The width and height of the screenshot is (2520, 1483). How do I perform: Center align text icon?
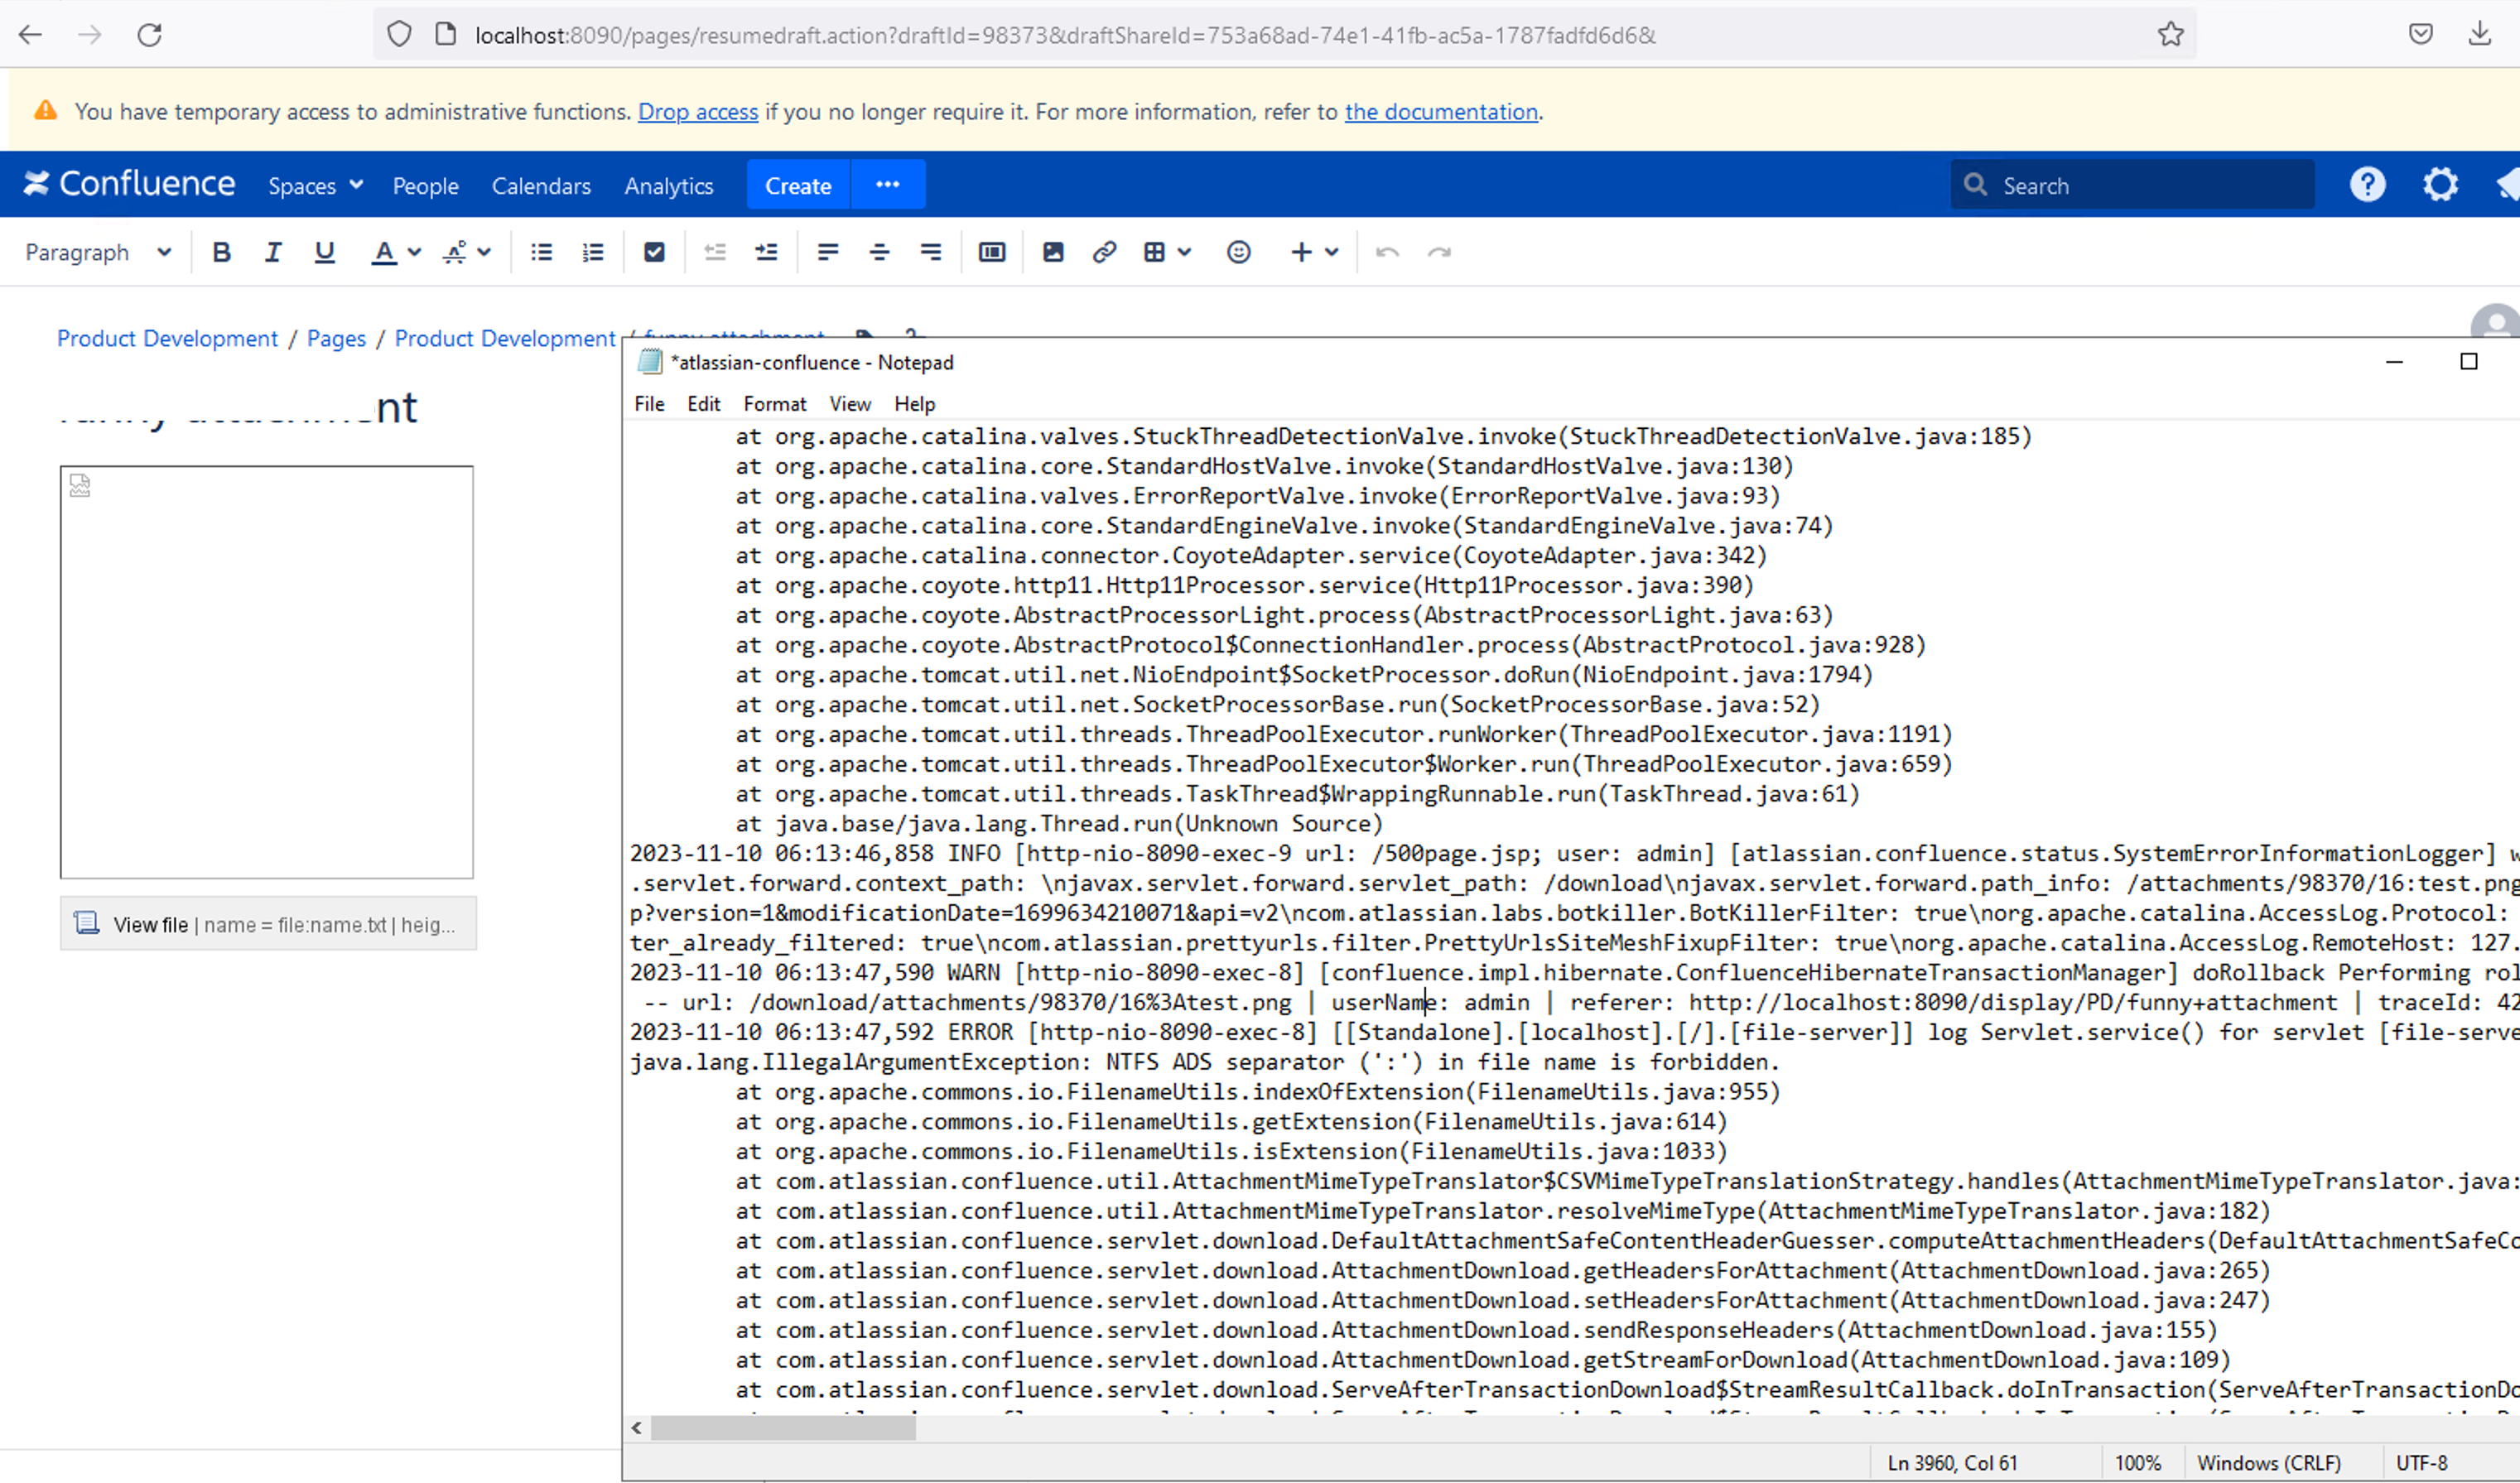tap(879, 252)
